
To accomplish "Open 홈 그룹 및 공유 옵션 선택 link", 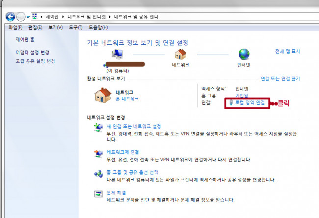I will point(133,172).
